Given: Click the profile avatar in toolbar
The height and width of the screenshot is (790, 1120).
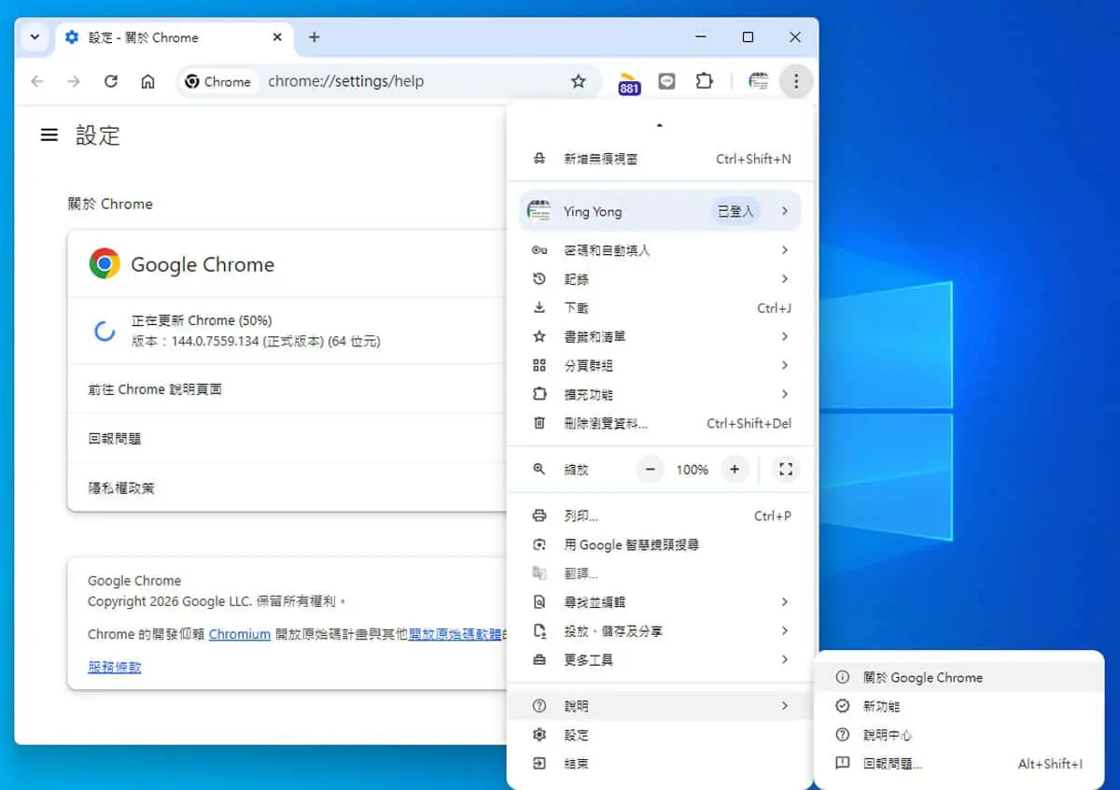Looking at the screenshot, I should 759,81.
